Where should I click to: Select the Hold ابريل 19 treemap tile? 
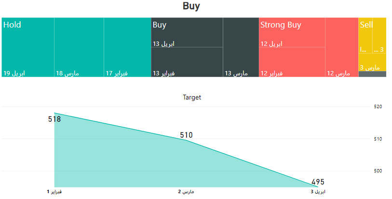(x=28, y=47)
